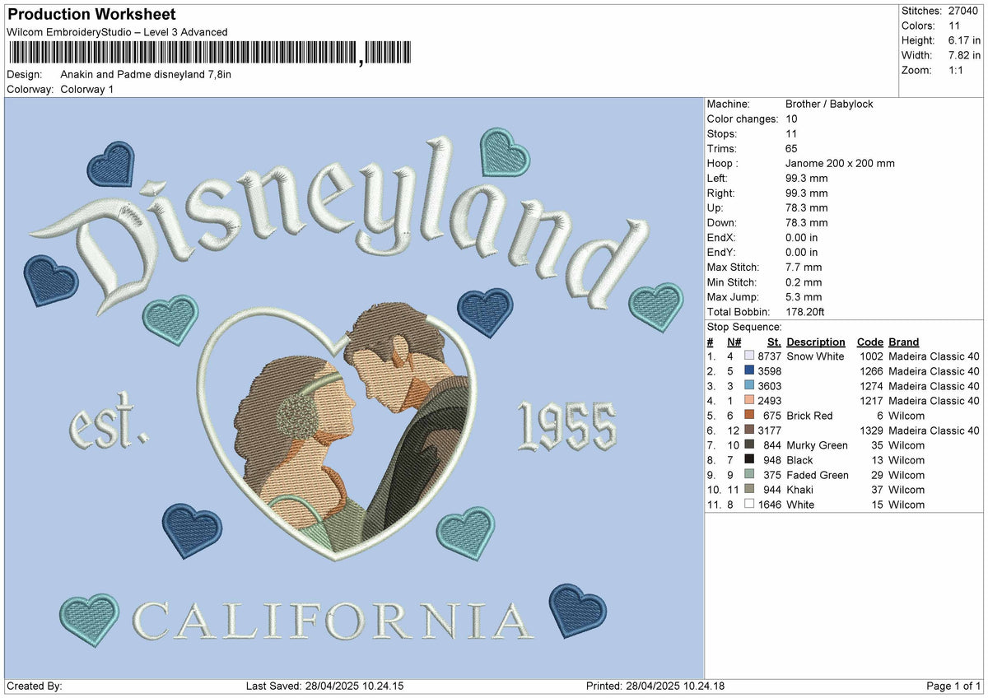Image resolution: width=988 pixels, height=698 pixels.
Task: Click the color swatch for code 1266
Action: click(x=749, y=371)
